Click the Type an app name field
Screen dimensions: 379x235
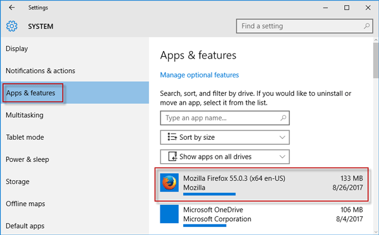pos(225,118)
